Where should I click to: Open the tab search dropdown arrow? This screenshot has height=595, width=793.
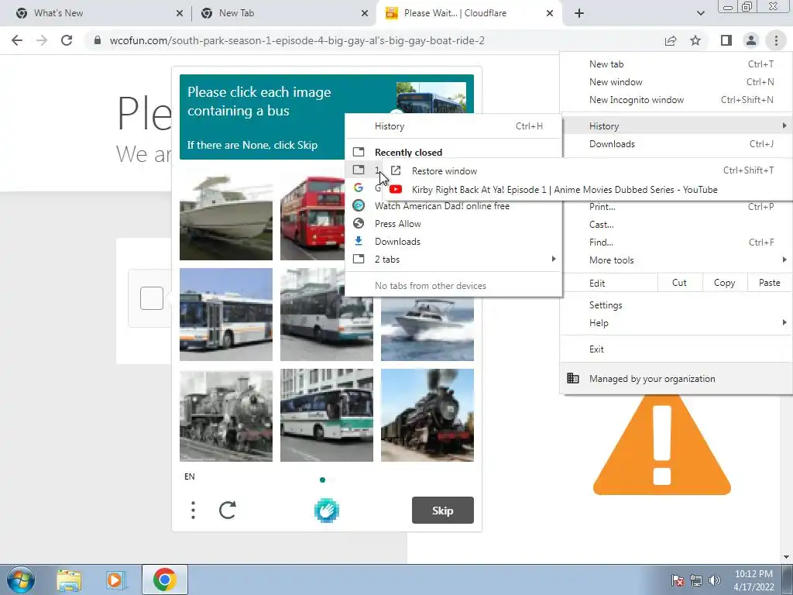700,13
